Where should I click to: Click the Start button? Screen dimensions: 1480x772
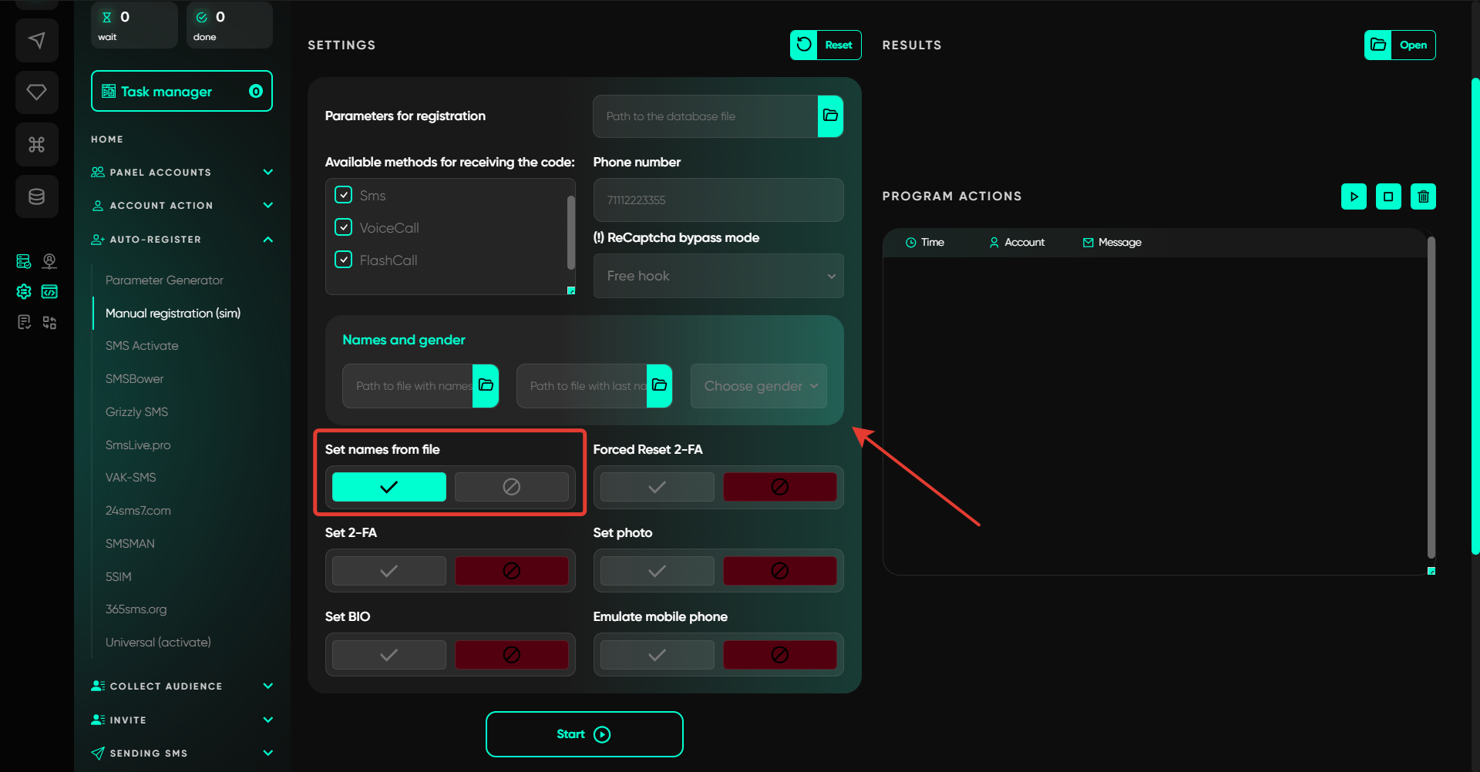coord(584,734)
